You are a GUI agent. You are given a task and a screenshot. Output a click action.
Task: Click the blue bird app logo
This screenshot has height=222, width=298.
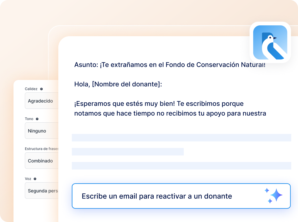coord(270,42)
